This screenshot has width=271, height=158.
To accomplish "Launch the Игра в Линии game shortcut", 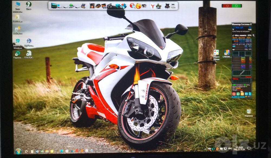I will 216,55.
